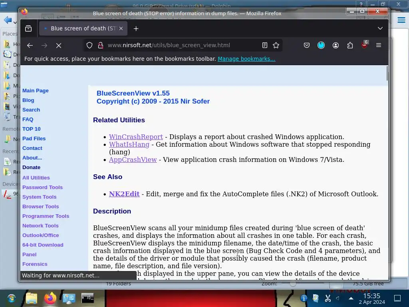Toggle reader view in the address bar
Screen dimensions: 409x307
click(x=265, y=46)
